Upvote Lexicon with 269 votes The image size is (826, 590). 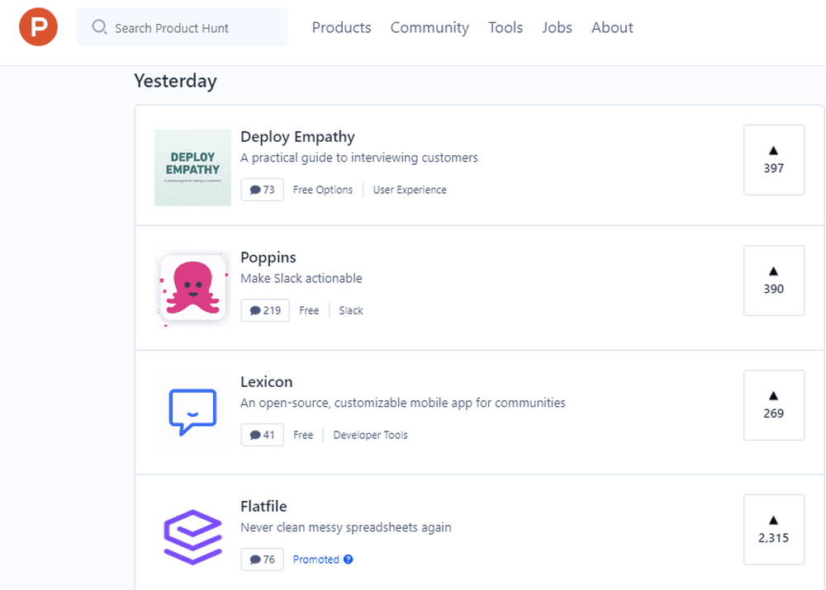774,405
